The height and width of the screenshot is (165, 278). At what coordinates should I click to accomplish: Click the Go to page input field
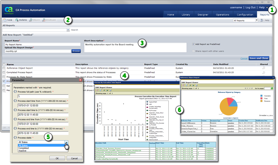click(x=268, y=88)
